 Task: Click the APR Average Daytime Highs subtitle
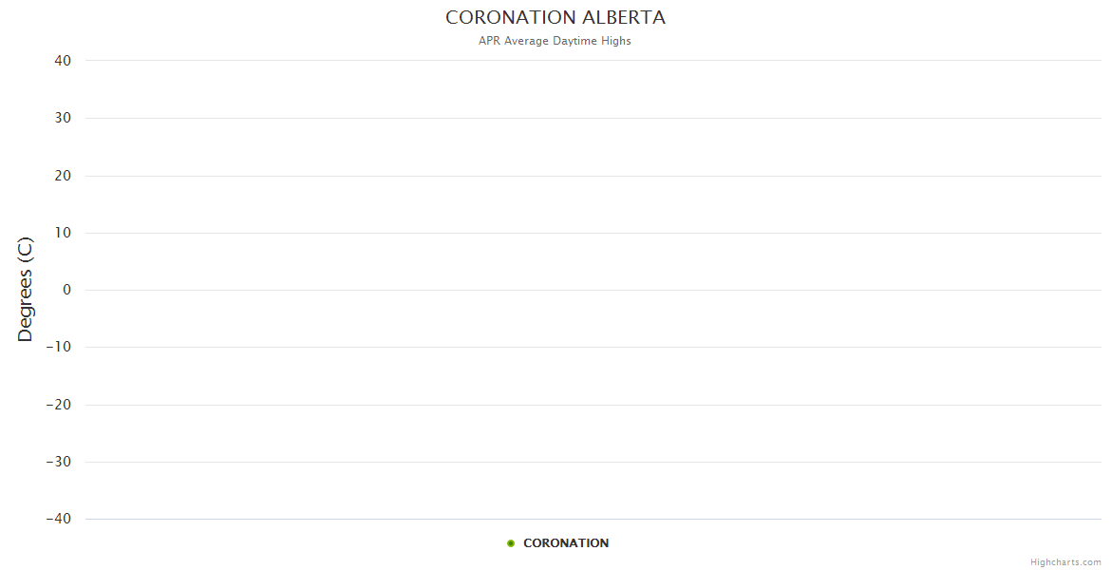[x=555, y=41]
